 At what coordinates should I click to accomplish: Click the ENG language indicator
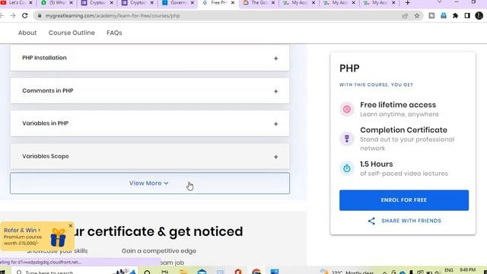pos(449,269)
